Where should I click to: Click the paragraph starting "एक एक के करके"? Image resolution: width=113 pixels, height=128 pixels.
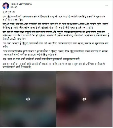click(56, 35)
